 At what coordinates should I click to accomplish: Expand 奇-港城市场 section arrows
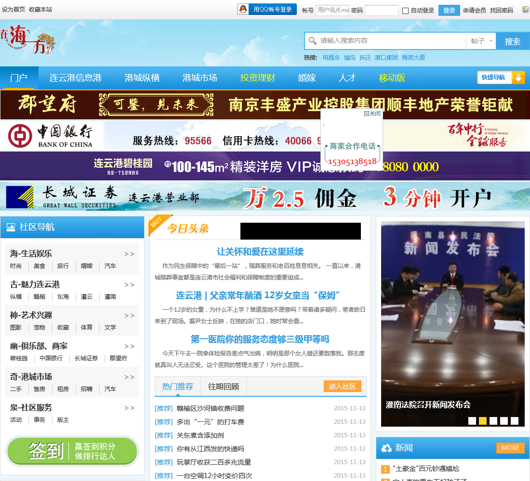(129, 377)
